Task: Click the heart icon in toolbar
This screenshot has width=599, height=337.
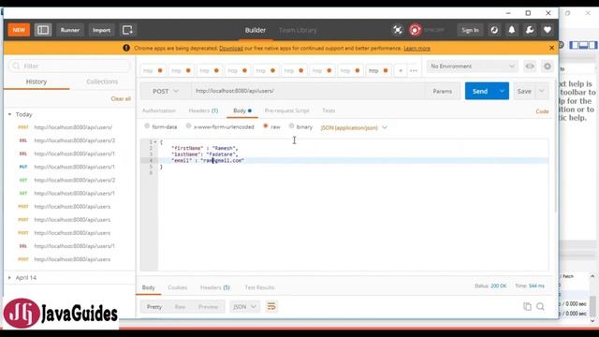Action: pos(548,30)
